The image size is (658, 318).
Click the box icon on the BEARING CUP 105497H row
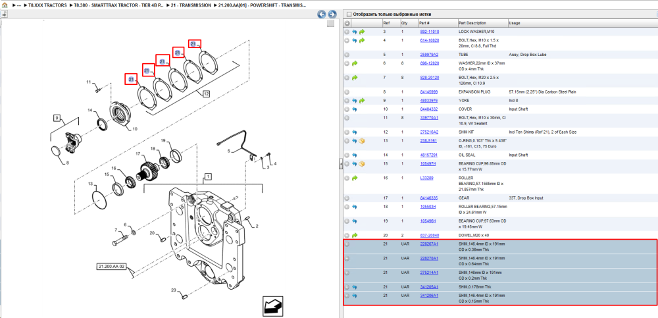362,164
